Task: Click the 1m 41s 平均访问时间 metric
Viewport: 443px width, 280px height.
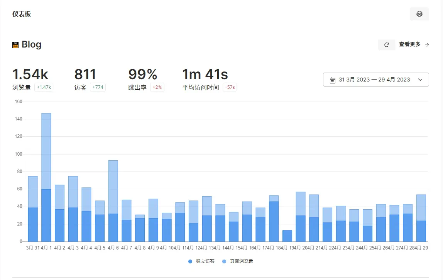Action: [x=205, y=75]
